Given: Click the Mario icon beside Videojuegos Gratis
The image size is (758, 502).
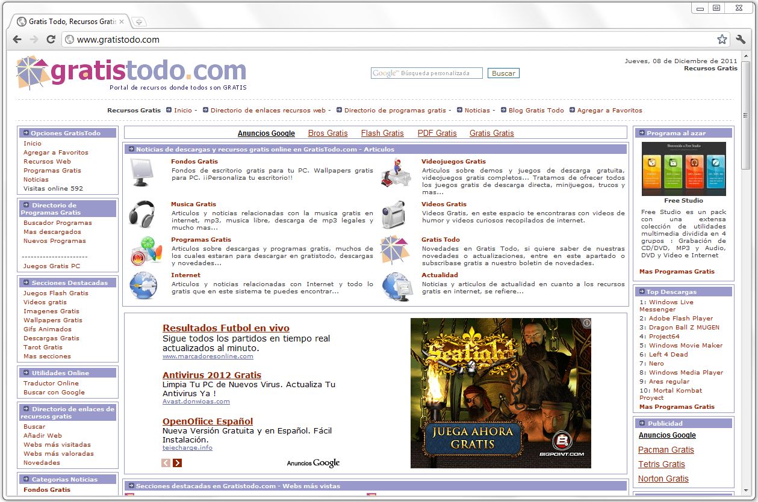Looking at the screenshot, I should click(395, 173).
